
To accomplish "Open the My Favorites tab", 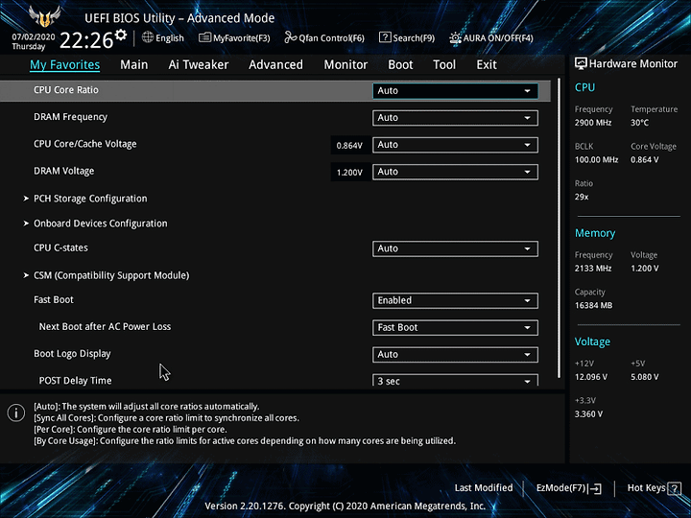I will pos(65,65).
